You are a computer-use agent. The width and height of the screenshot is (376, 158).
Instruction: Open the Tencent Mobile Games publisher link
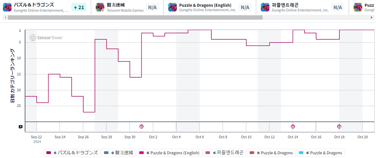125,10
